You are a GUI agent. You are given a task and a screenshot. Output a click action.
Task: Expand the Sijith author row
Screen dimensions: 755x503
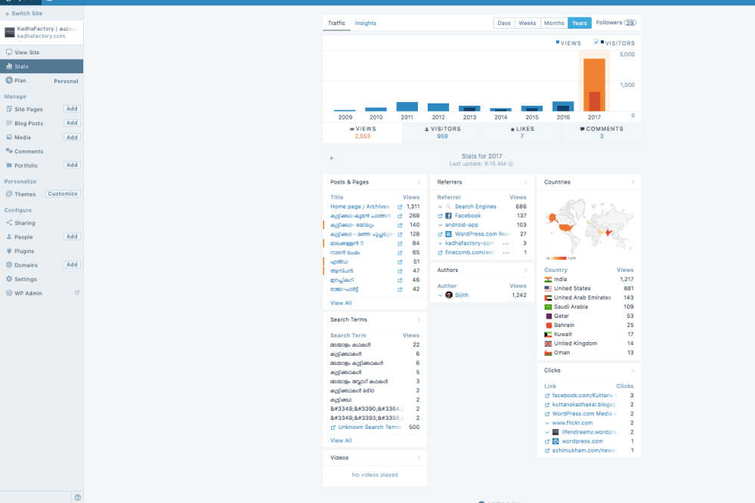pyautogui.click(x=441, y=295)
